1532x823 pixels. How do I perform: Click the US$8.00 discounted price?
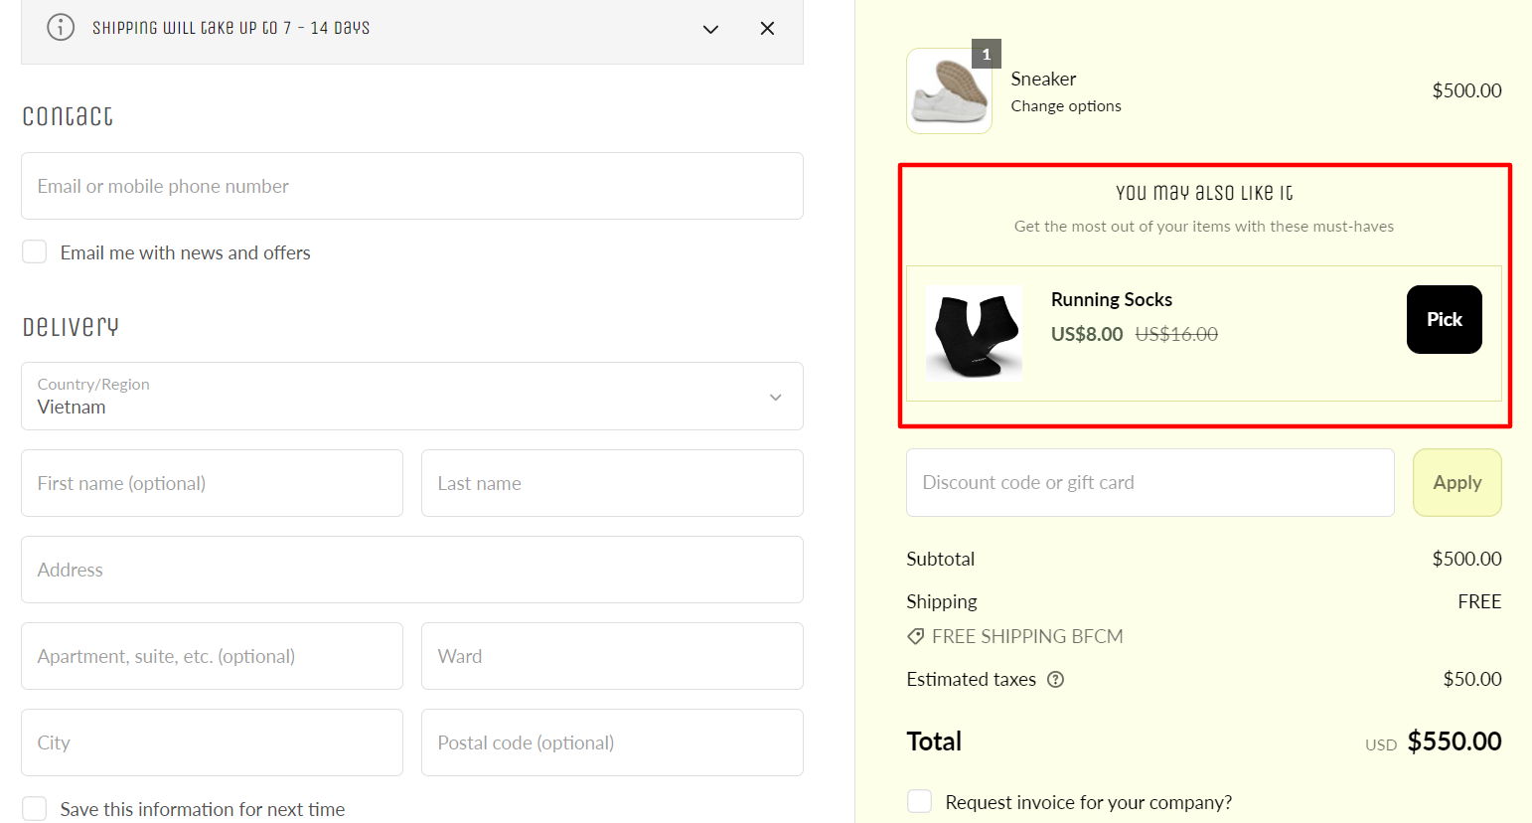click(x=1087, y=334)
